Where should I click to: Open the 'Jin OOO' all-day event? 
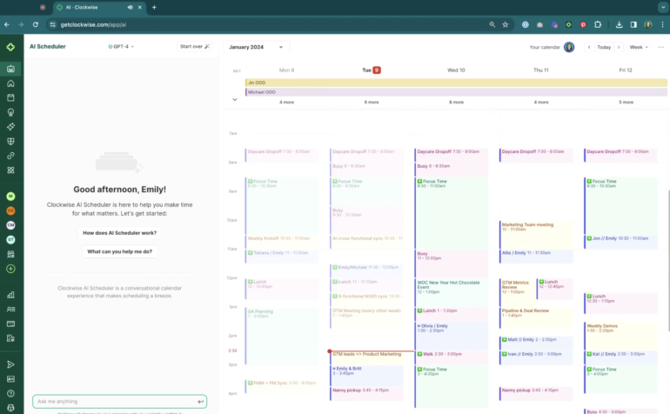pos(456,83)
